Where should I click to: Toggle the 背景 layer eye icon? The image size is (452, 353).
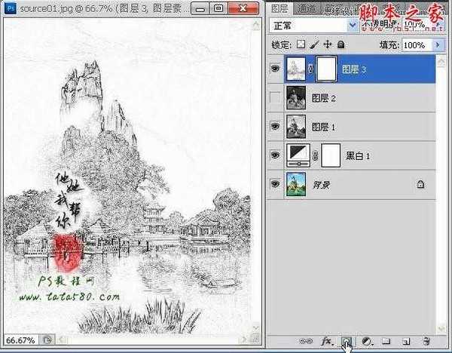[275, 184]
